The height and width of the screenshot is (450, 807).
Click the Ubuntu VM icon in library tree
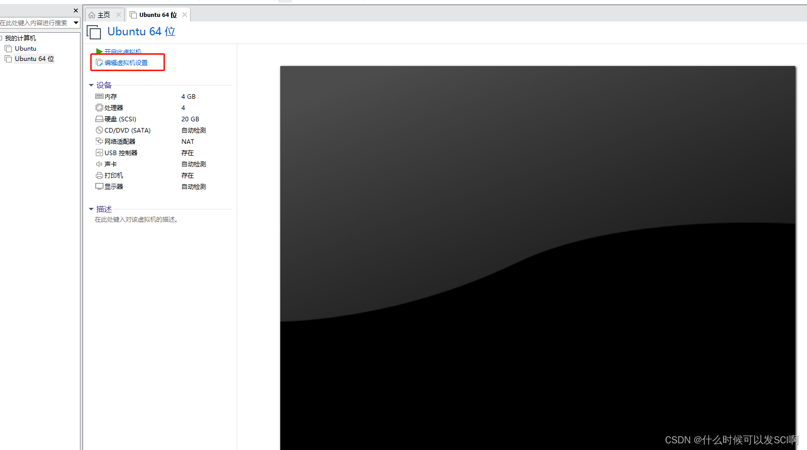pyautogui.click(x=8, y=49)
